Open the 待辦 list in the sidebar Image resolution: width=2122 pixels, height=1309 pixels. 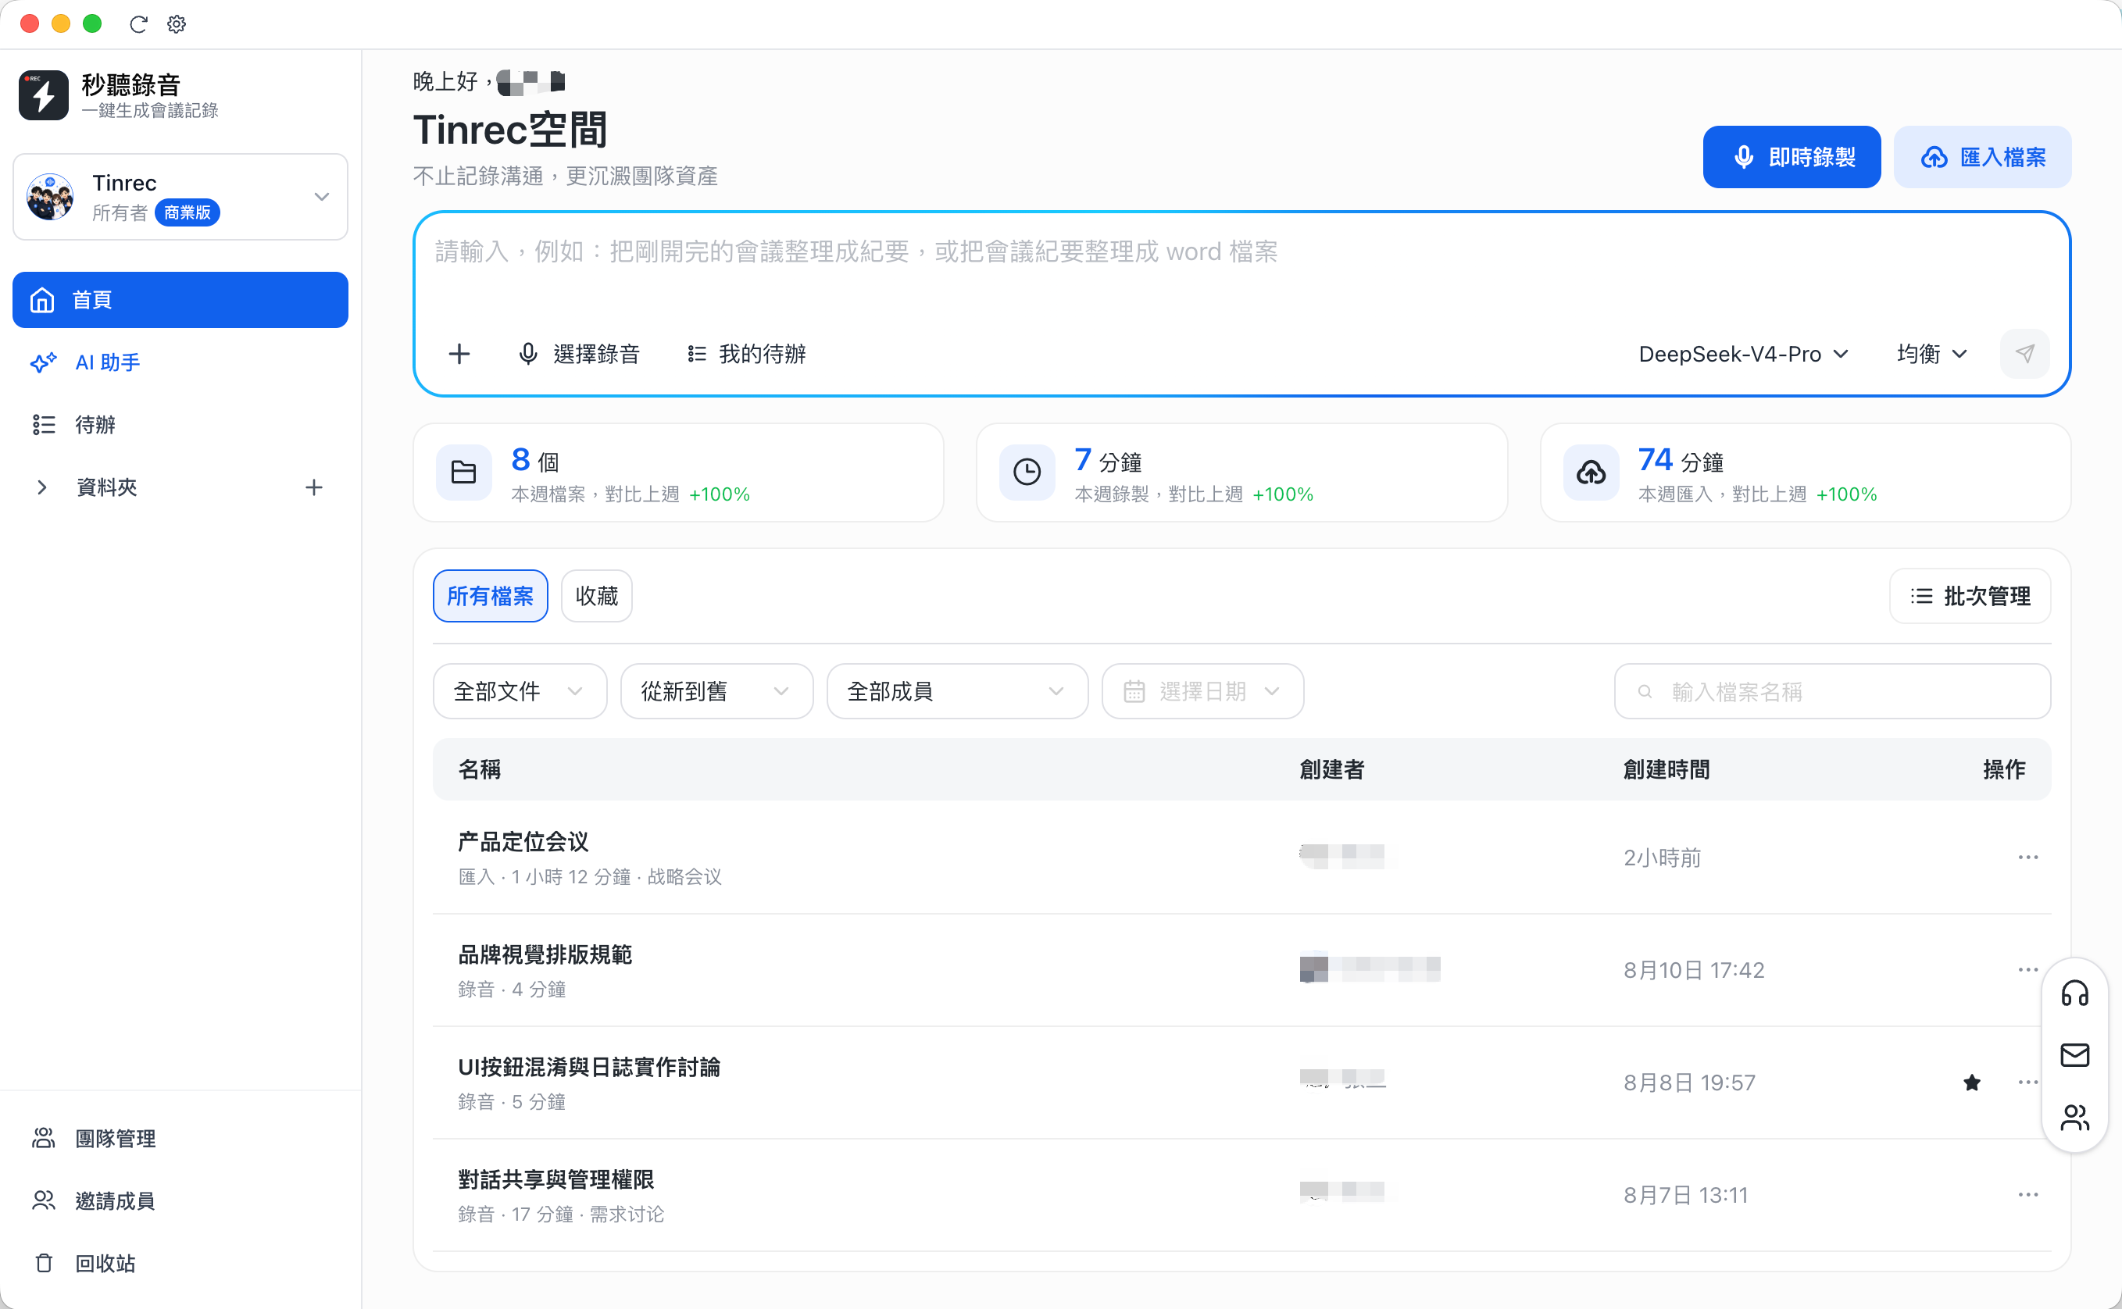point(180,424)
